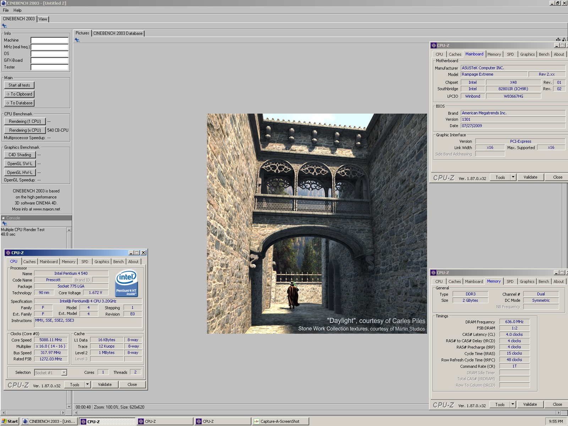Click the MHz (real freq.) input field
The width and height of the screenshot is (568, 426).
coord(49,47)
